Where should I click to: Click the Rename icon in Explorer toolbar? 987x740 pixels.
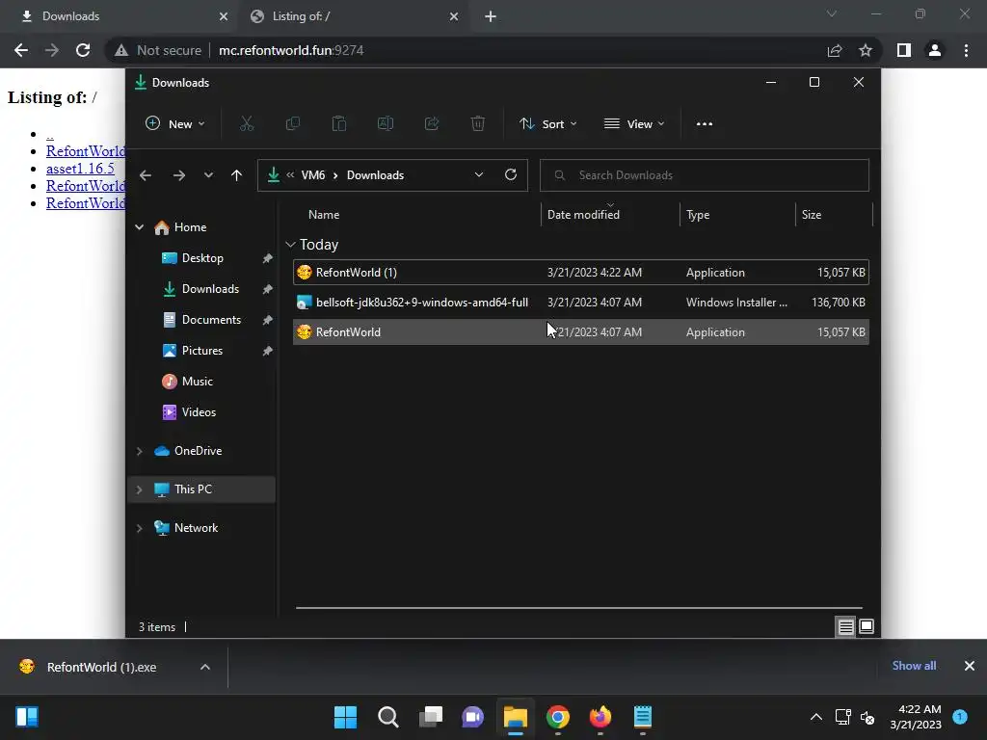pos(386,124)
